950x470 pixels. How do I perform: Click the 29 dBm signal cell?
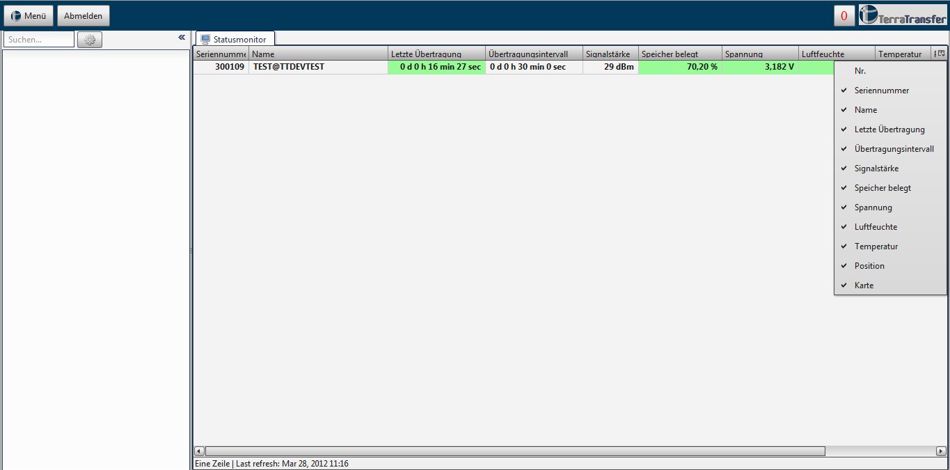(610, 67)
